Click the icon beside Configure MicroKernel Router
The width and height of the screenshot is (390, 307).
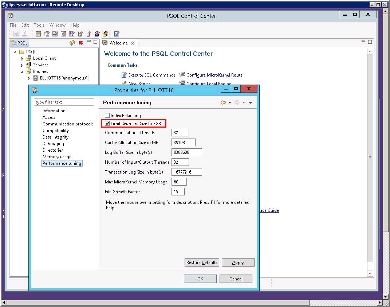tap(182, 75)
